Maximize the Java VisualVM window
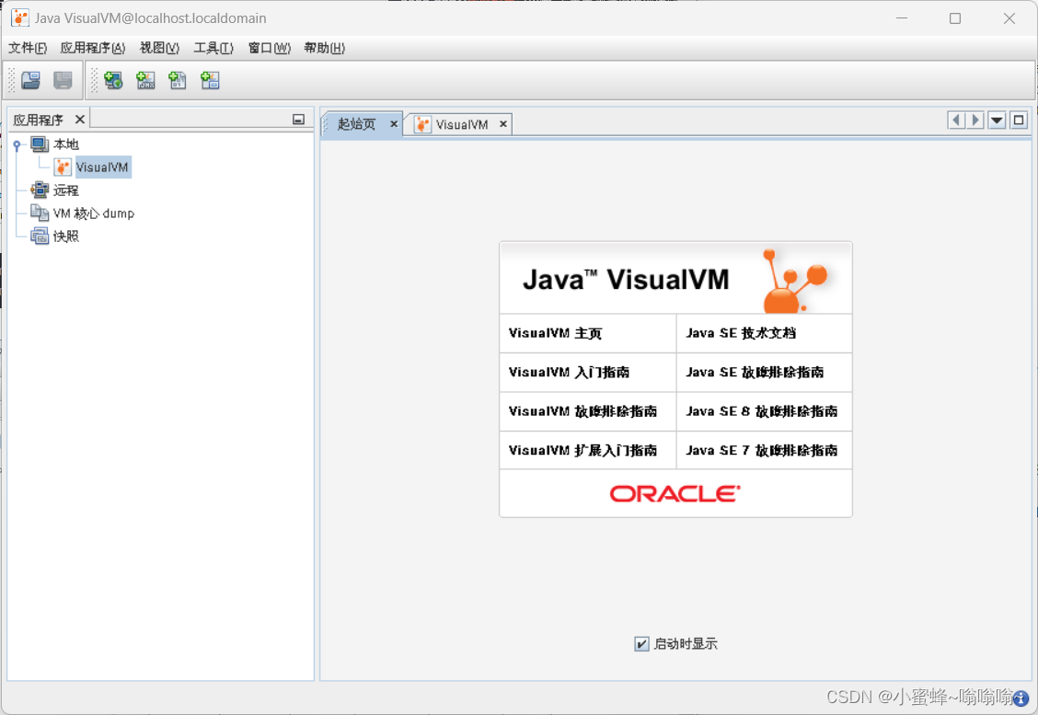This screenshot has width=1038, height=715. point(955,18)
